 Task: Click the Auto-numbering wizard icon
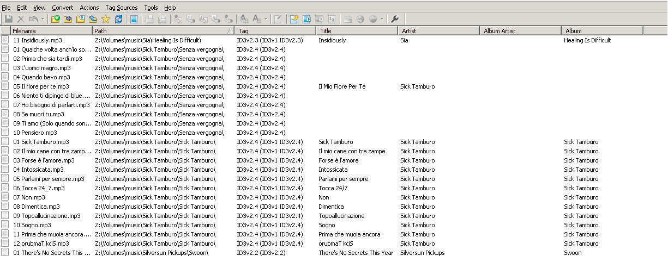pyautogui.click(x=332, y=19)
